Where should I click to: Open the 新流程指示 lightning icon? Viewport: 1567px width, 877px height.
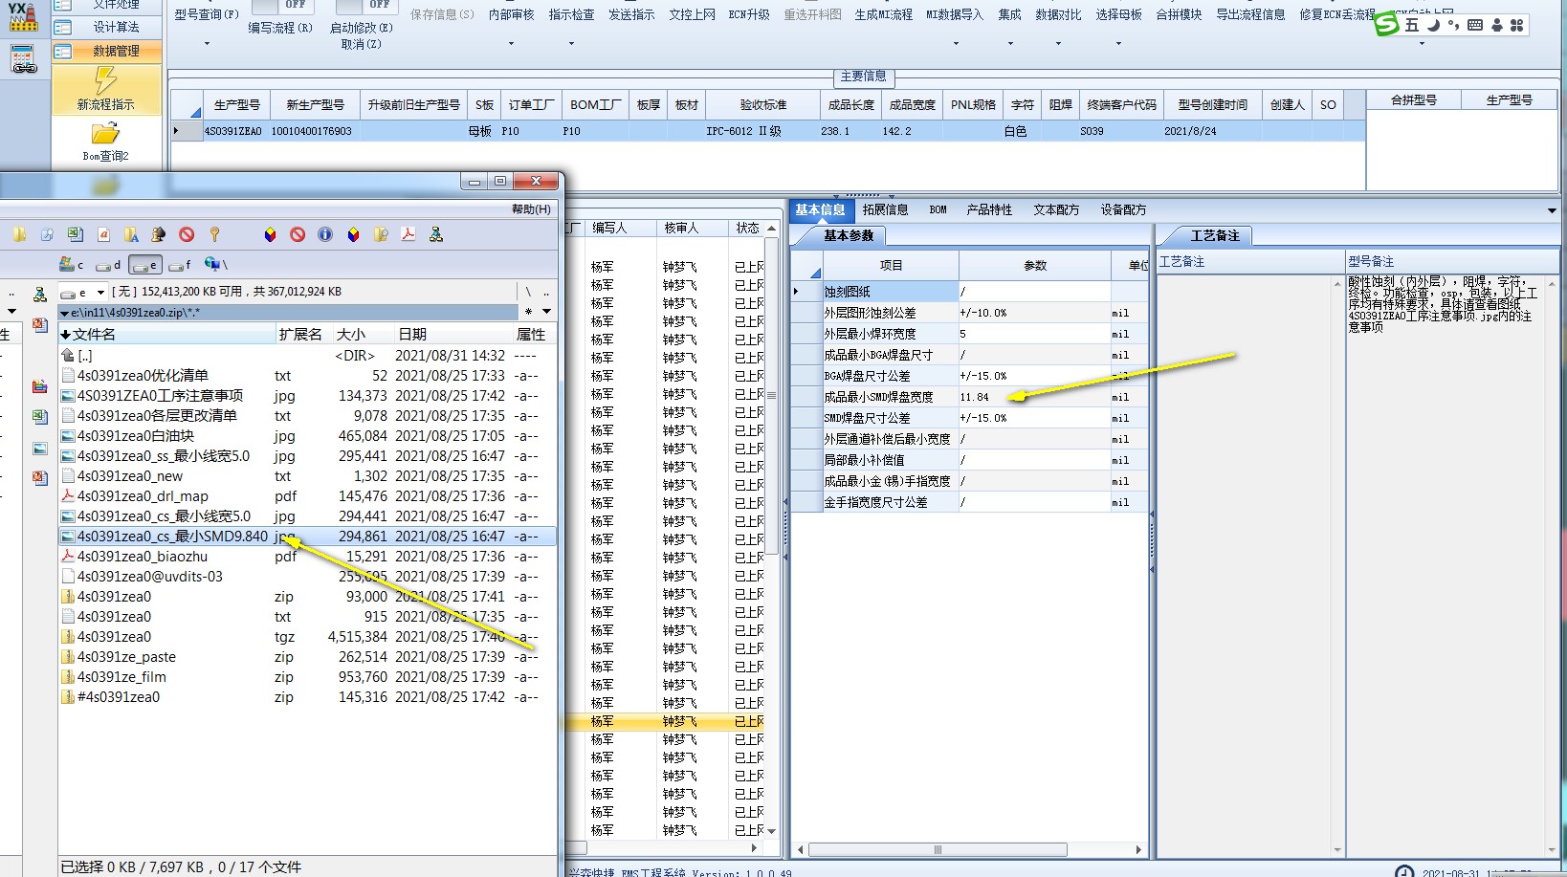click(105, 80)
